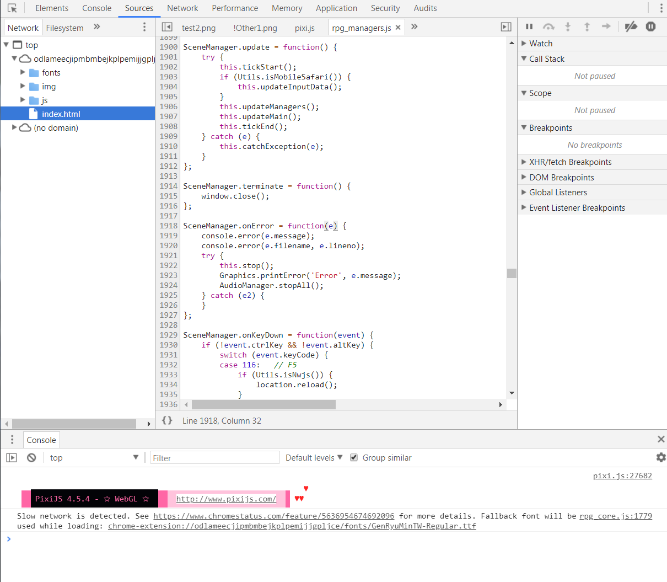Follow the http://www.pixijs.com/ link

pos(226,499)
